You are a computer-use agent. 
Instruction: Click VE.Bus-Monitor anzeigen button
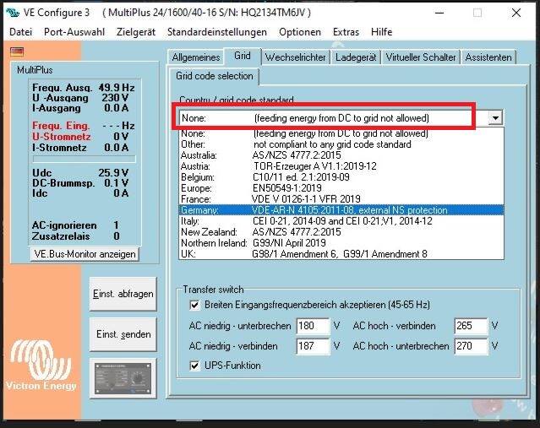pos(85,254)
